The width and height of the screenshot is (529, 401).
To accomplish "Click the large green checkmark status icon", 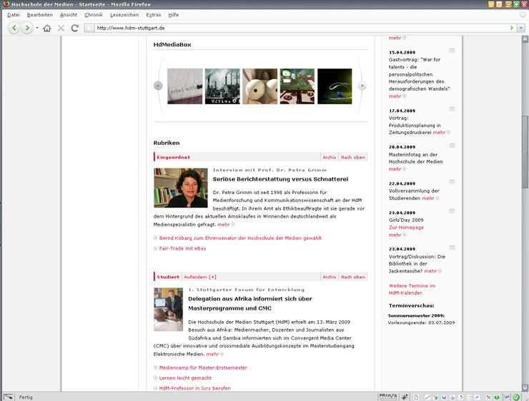I will click(x=516, y=397).
